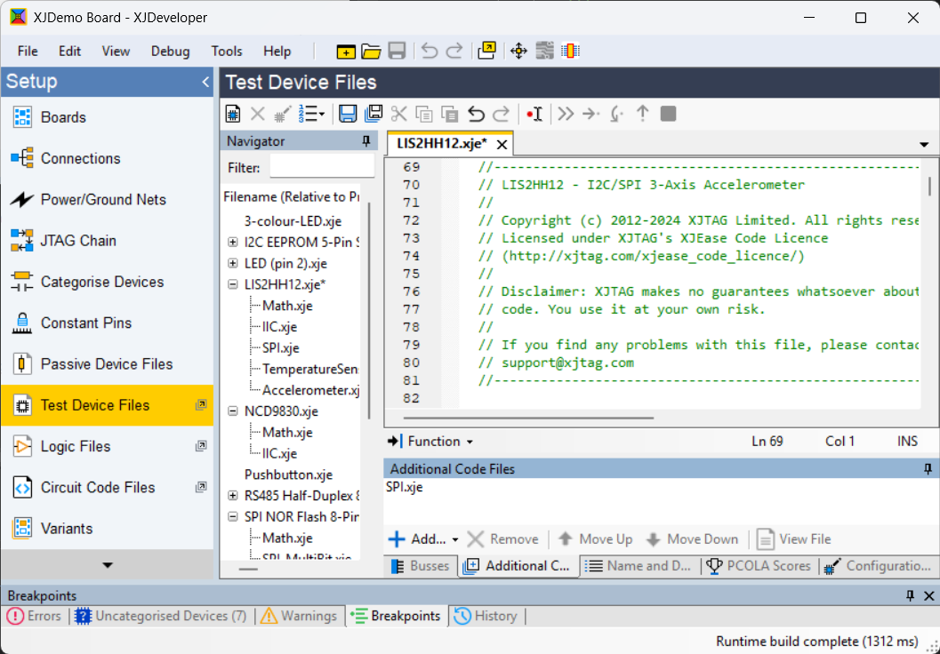Open the Debug menu

(x=170, y=51)
